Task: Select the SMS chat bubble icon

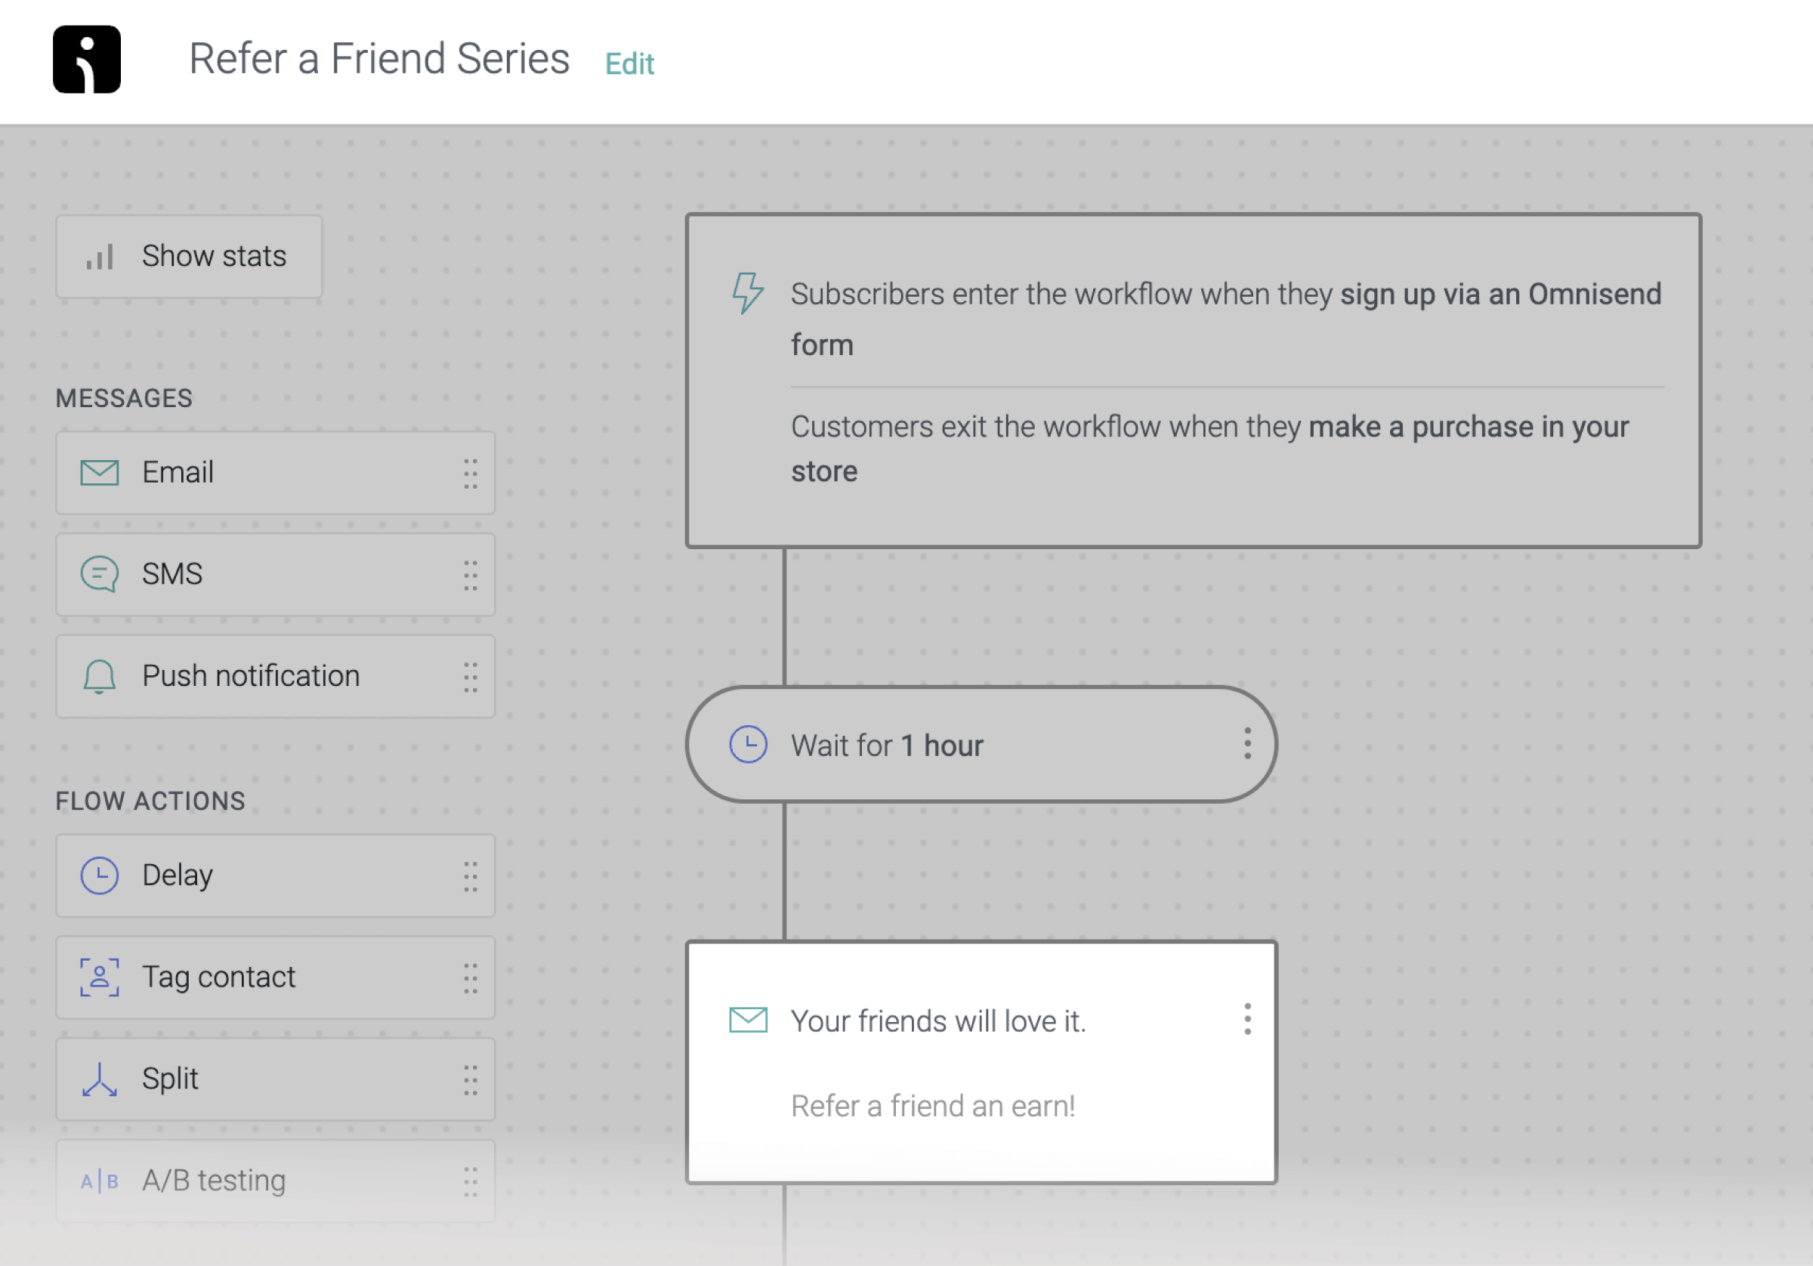Action: pyautogui.click(x=100, y=574)
